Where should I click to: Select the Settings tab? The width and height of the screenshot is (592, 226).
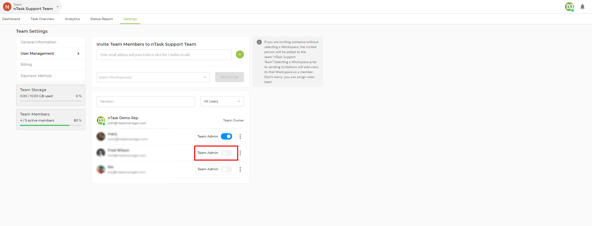click(x=130, y=19)
